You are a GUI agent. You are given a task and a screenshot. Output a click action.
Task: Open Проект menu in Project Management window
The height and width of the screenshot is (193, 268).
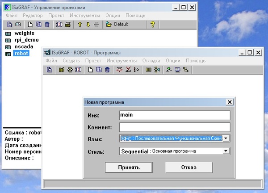56,15
